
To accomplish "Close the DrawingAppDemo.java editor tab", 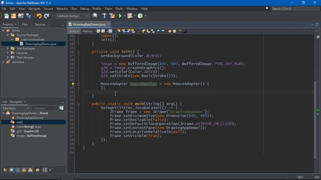I will (108, 24).
